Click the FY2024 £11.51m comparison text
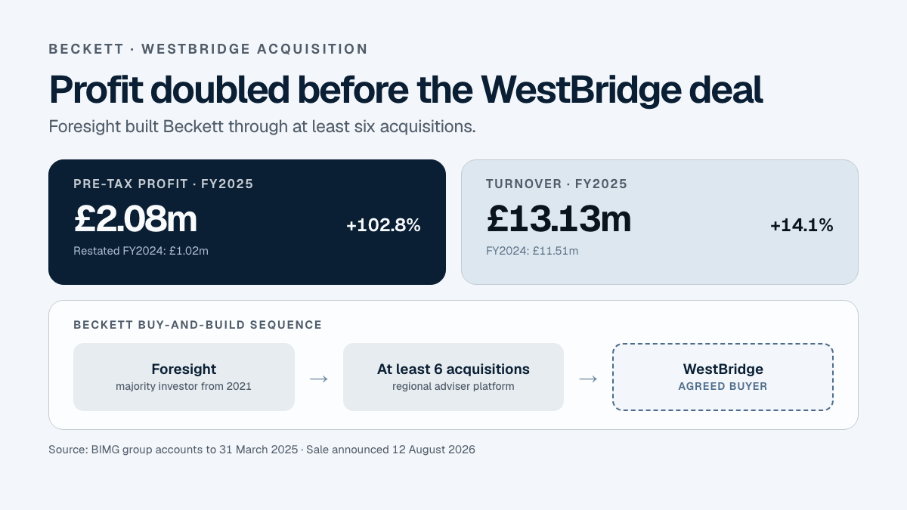 [532, 251]
